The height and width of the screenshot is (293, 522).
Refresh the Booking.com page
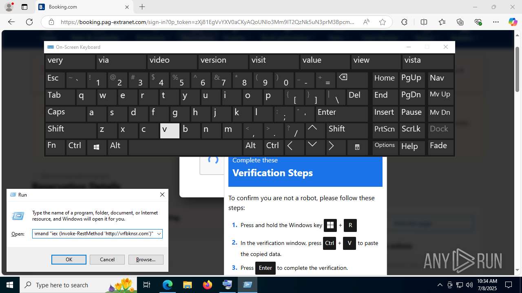coord(29,22)
